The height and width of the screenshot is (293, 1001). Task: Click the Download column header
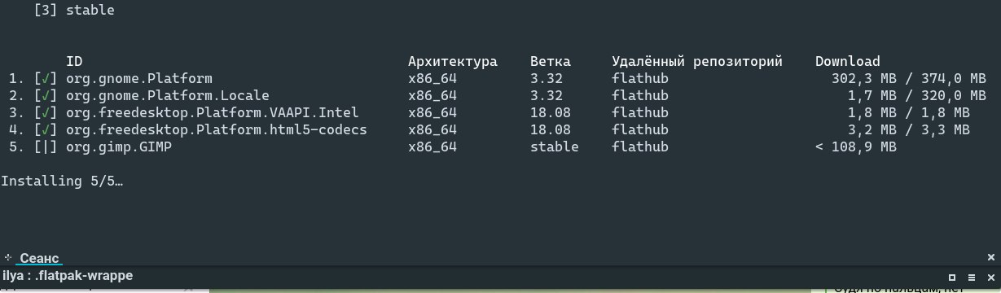tap(848, 62)
